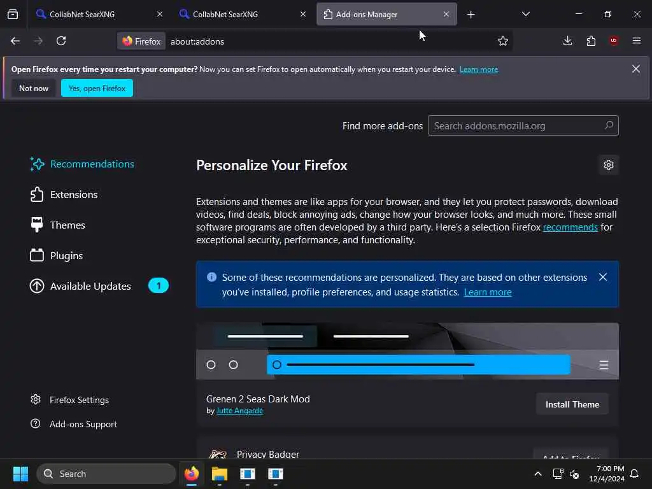The image size is (652, 489).
Task: Open Learn more about personalized recommendations
Action: point(488,292)
